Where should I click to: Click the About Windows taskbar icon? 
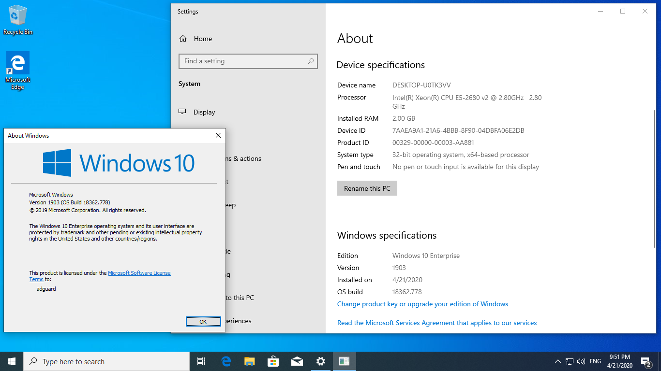345,361
